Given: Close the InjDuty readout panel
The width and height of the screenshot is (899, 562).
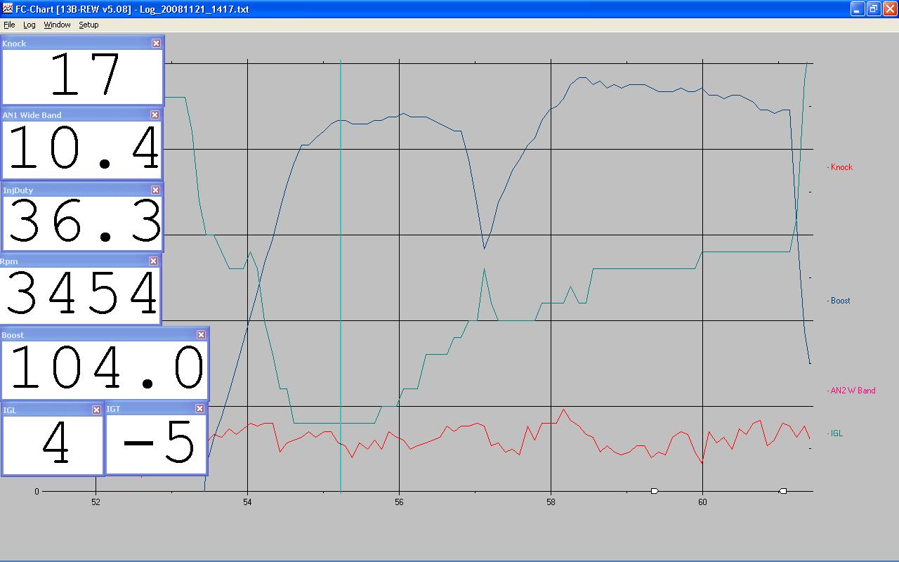Looking at the screenshot, I should point(157,190).
